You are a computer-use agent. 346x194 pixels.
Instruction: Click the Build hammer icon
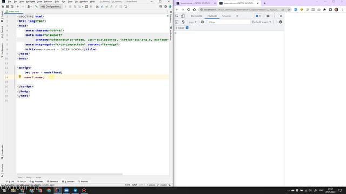36,6
